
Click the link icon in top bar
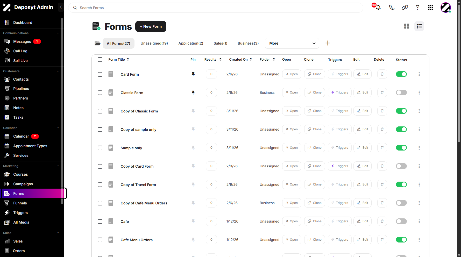tap(405, 8)
